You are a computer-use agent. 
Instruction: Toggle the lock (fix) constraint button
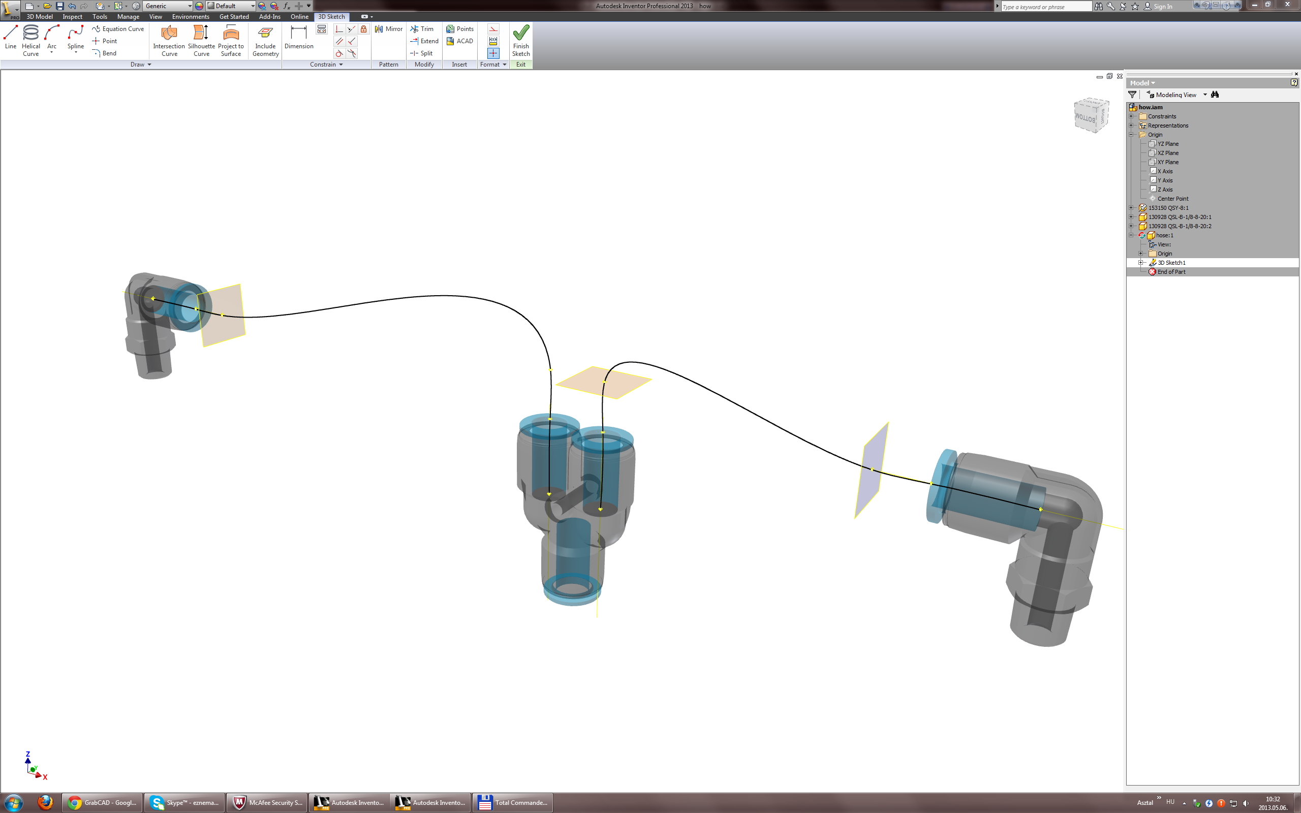(x=363, y=29)
